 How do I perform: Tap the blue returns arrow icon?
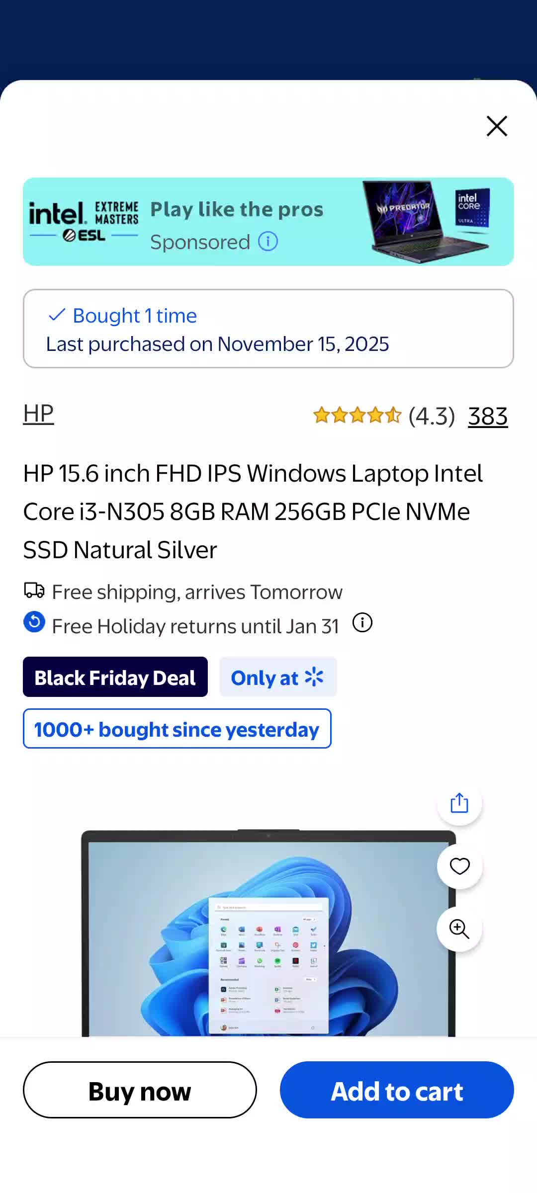click(x=34, y=622)
